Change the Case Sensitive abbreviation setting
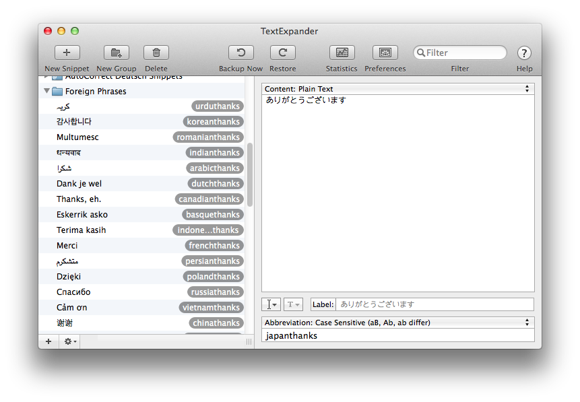 click(397, 323)
